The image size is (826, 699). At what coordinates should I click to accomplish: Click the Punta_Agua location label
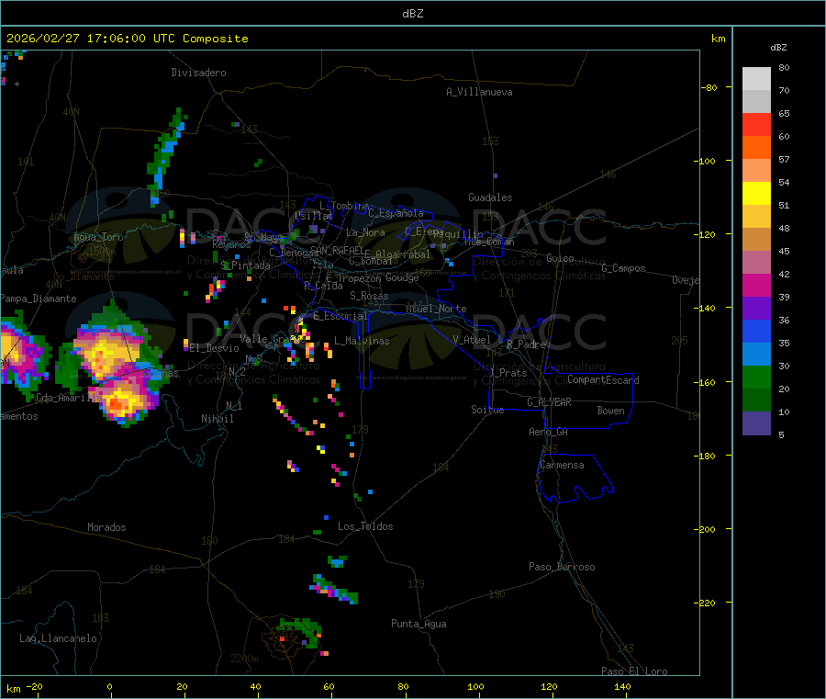coord(419,624)
